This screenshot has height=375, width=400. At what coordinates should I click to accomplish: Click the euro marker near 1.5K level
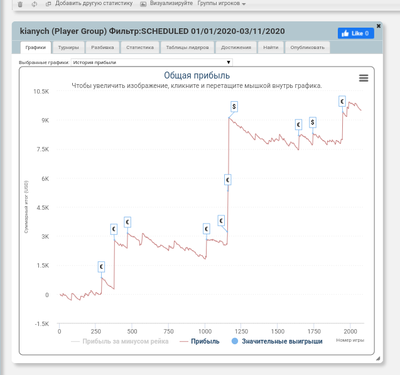101,267
